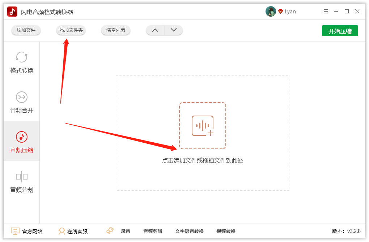This screenshot has width=369, height=242.
Task: Open the 音频剪辑 link in footer
Action: coord(153,231)
